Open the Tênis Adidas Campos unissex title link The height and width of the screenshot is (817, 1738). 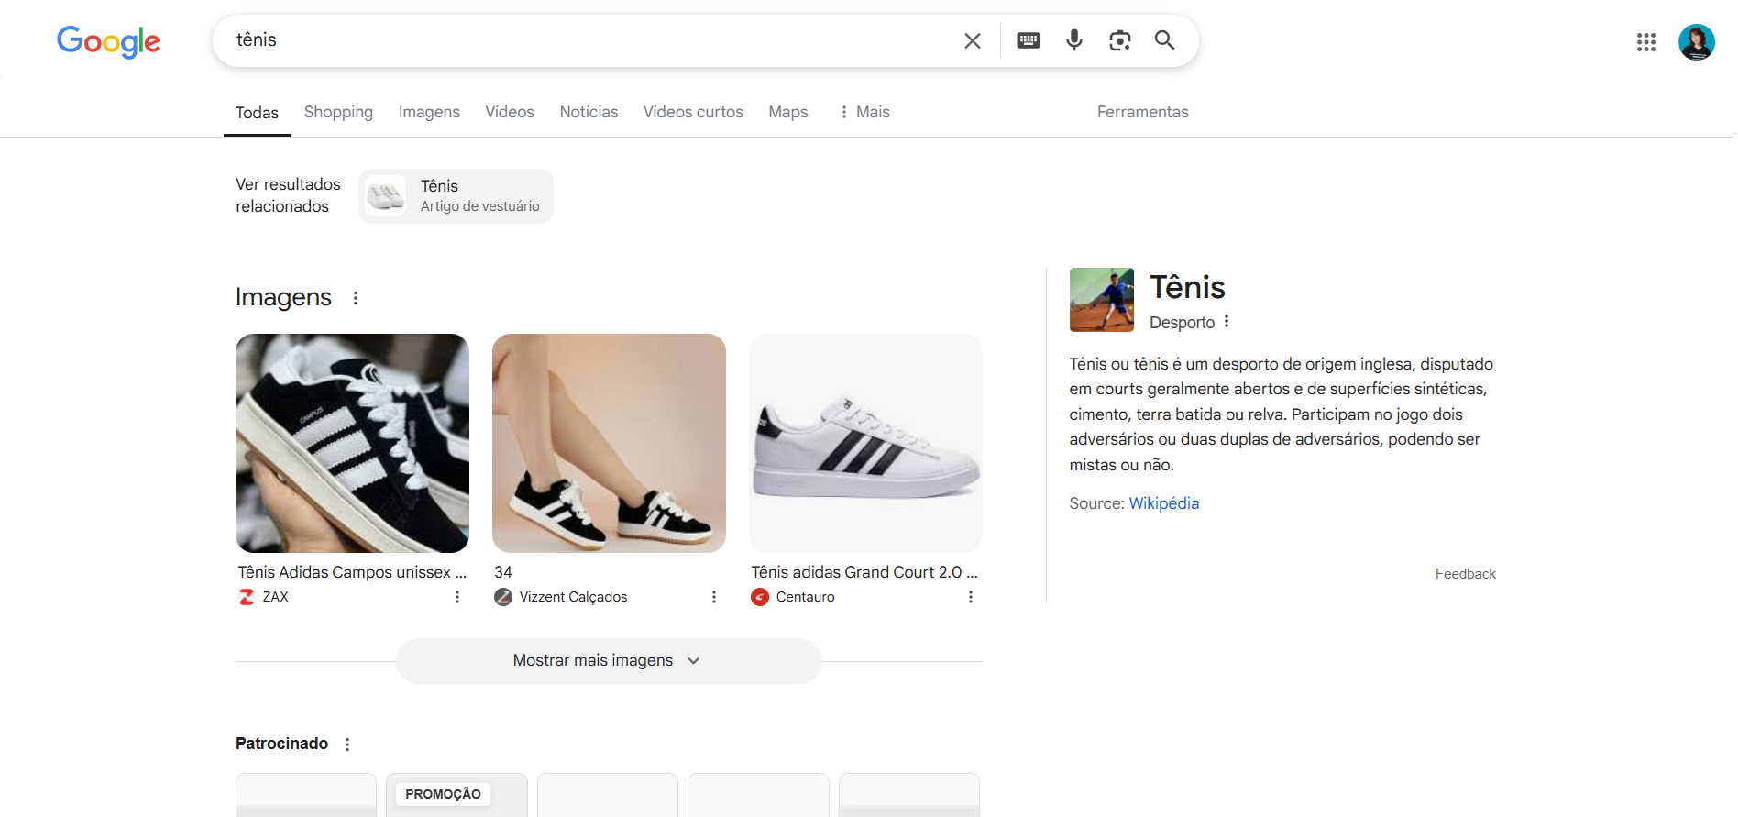click(352, 572)
